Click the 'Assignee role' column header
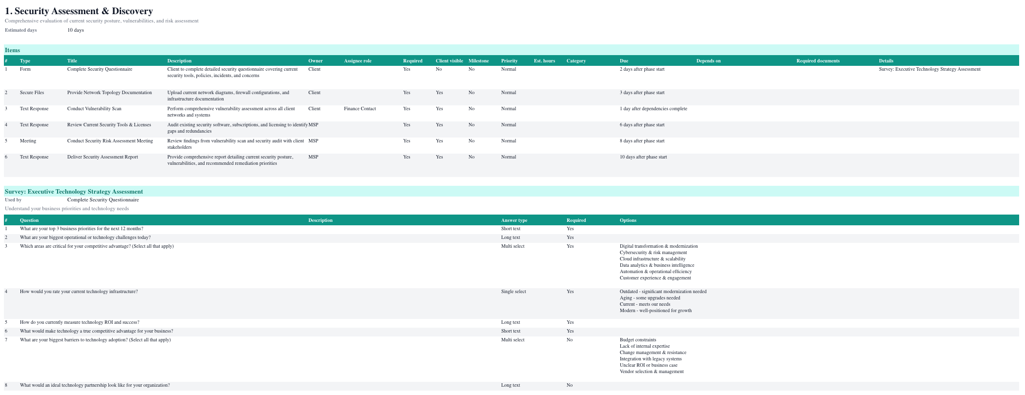The width and height of the screenshot is (1025, 395). tap(358, 61)
